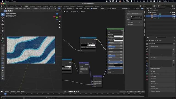
Task: Adjust the Transmission slider on Principled BSDF
Action: point(115,62)
